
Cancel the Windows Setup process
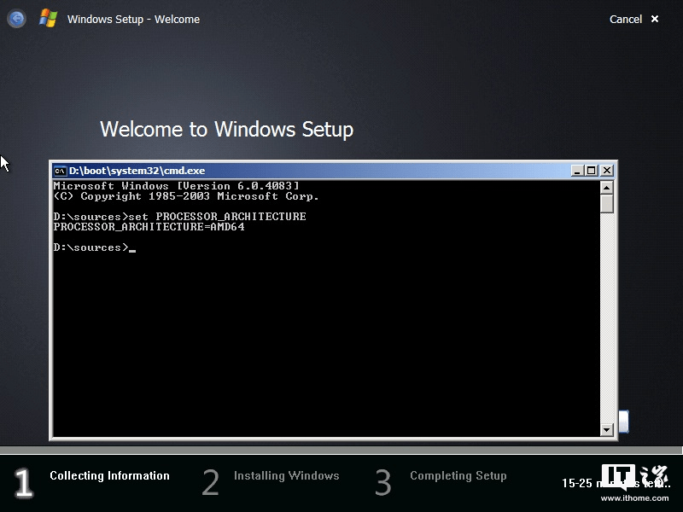[x=626, y=19]
